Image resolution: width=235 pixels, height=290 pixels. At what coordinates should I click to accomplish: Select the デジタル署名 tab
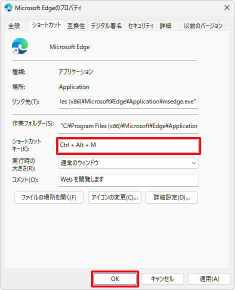tap(106, 25)
